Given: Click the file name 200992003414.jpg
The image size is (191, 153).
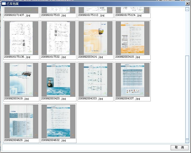Looking at the screenshot, I should pyautogui.click(x=91, y=57).
